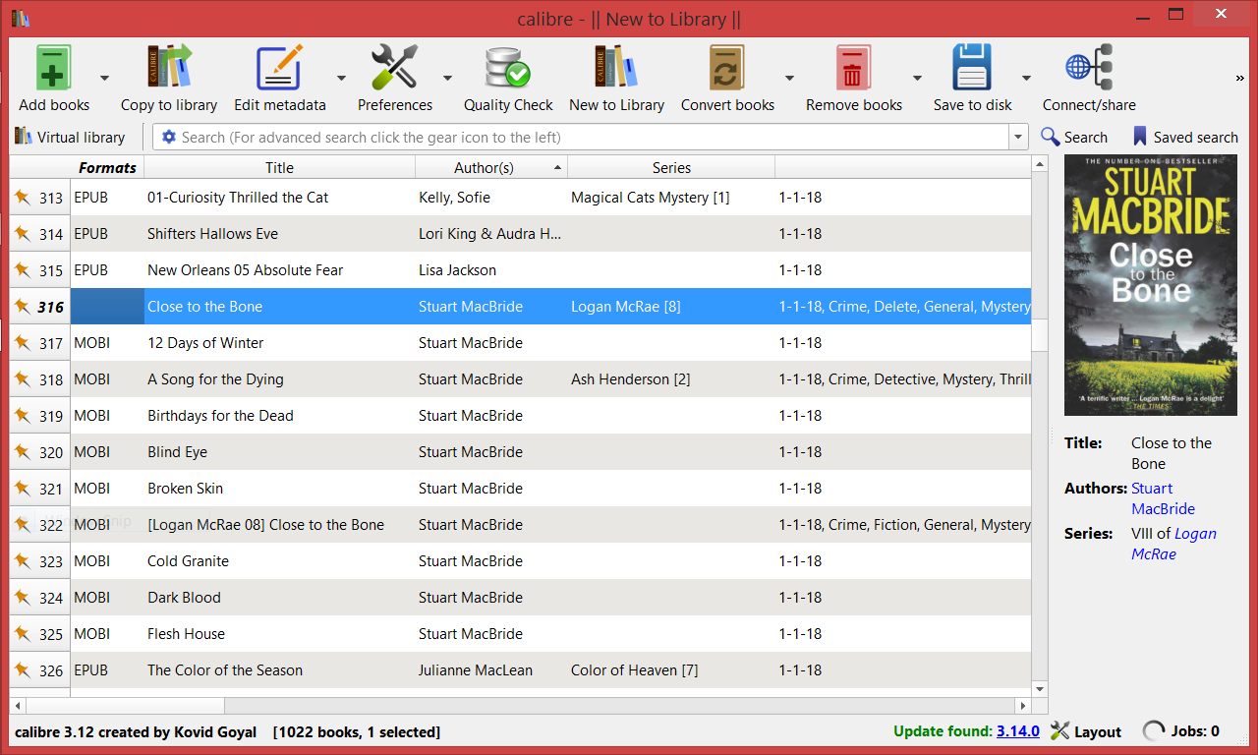Click inside the search input field
Screen dimensions: 1258x755
click(593, 138)
